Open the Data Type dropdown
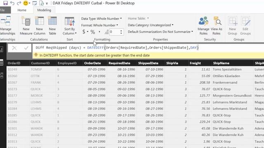The image size is (264, 148). (x=101, y=18)
